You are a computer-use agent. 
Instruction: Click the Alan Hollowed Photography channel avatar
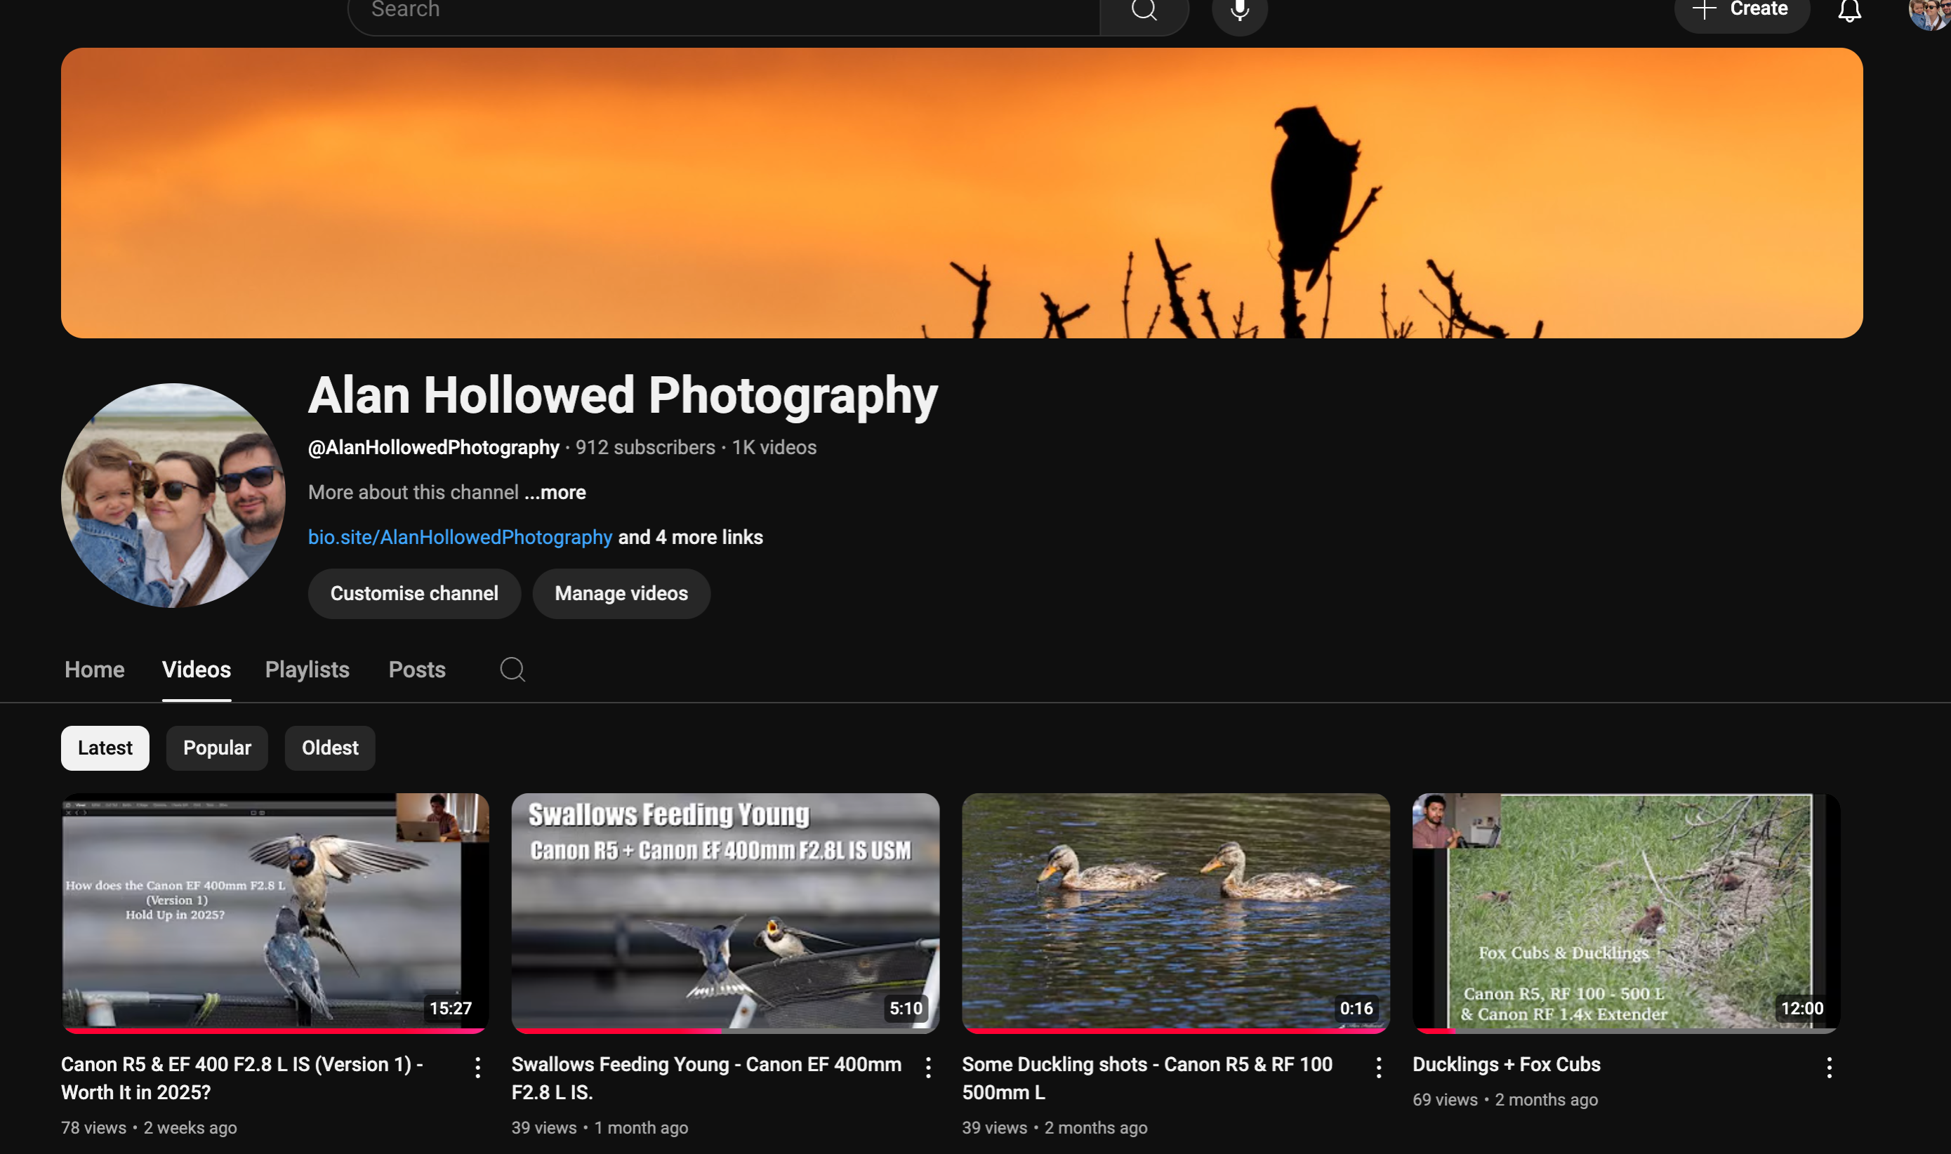(173, 496)
